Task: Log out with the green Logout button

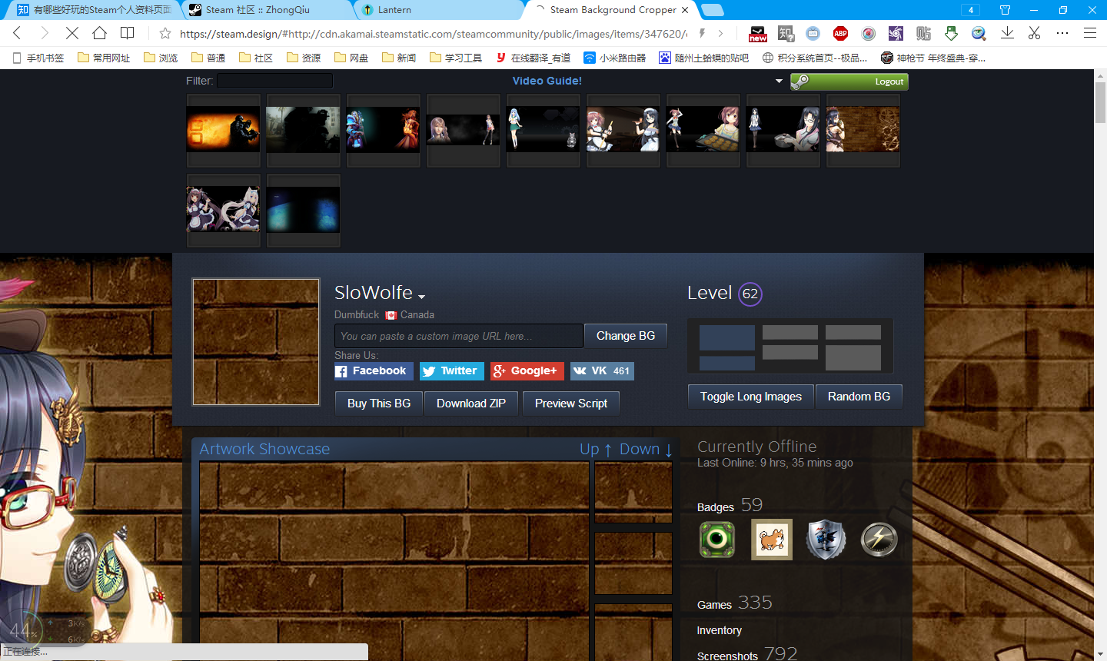Action: [x=849, y=81]
